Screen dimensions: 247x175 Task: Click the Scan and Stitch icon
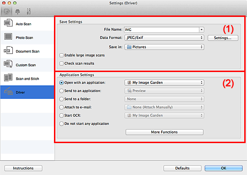8,77
